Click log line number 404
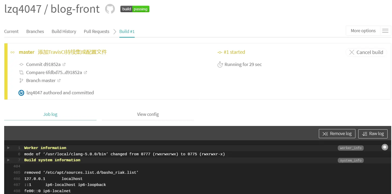392x194 pixels. [17, 166]
